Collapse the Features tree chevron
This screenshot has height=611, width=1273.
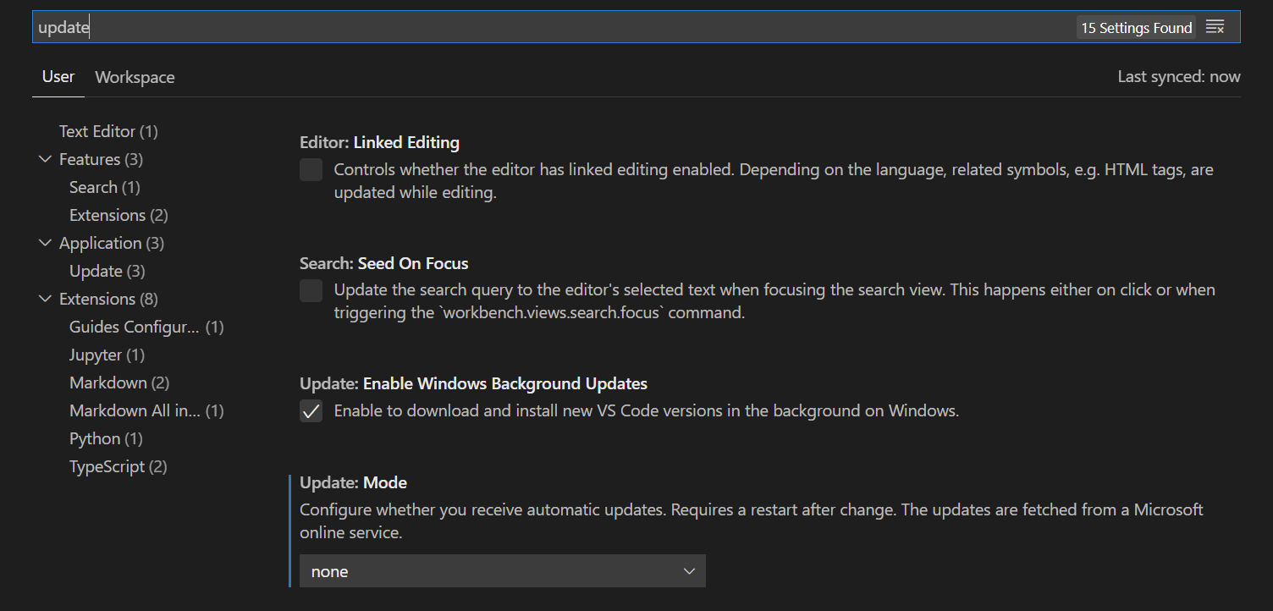coord(46,159)
